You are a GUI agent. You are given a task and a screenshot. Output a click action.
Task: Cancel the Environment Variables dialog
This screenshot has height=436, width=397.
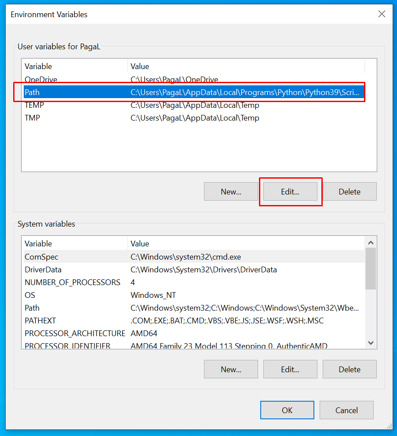346,410
